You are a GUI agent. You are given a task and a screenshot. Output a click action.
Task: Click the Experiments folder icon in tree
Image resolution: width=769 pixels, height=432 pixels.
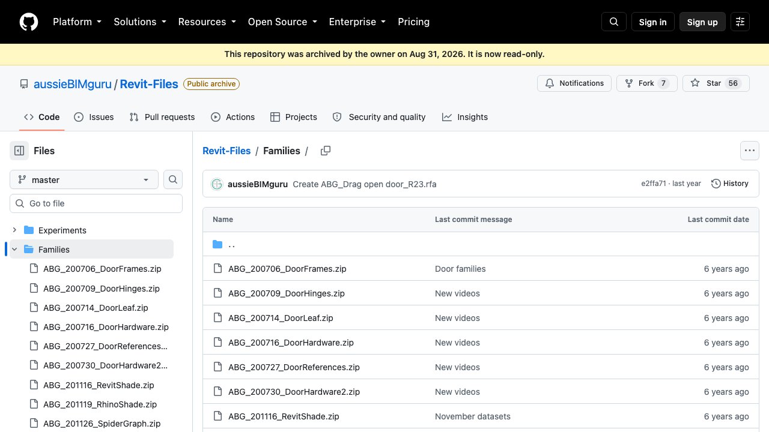[29, 230]
